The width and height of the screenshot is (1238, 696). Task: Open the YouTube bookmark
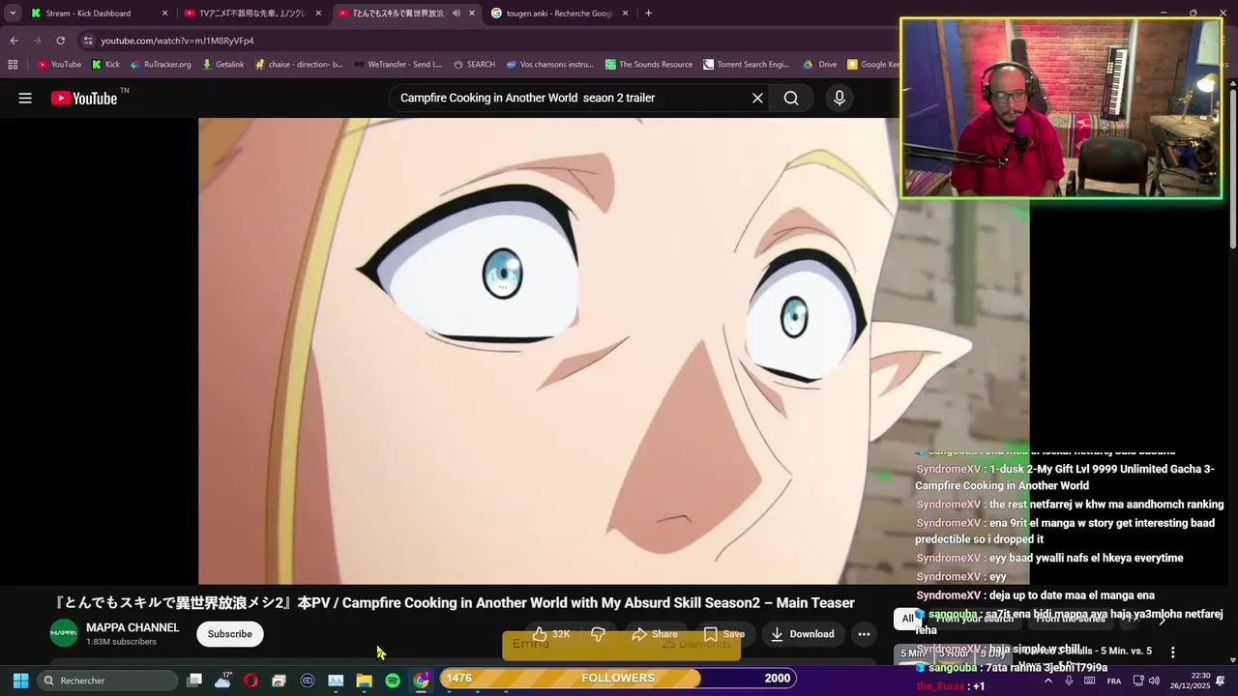point(59,65)
